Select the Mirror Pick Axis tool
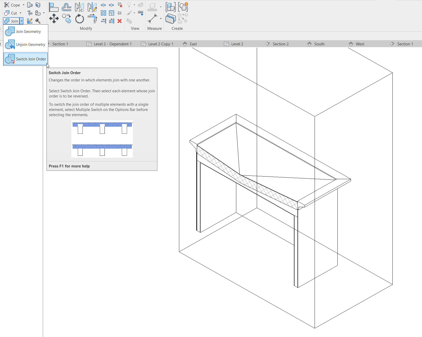 80,7
